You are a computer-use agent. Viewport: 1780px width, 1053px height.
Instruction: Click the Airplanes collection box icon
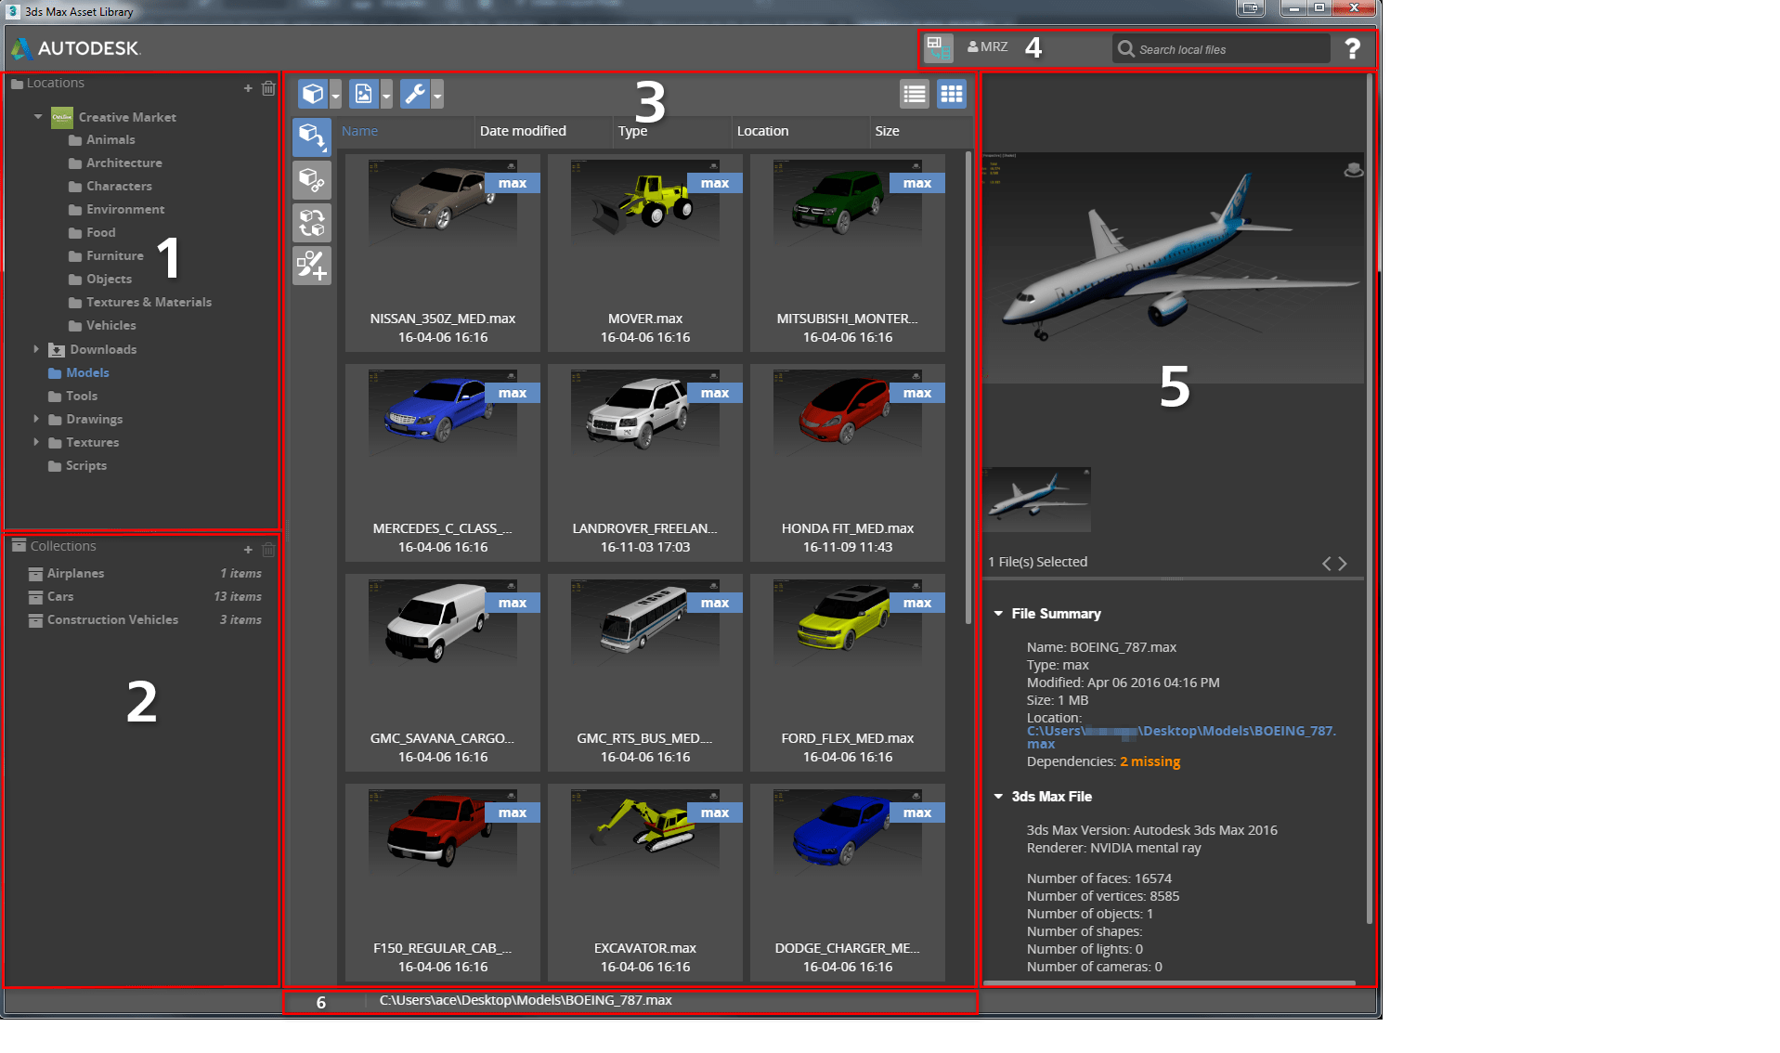point(36,574)
